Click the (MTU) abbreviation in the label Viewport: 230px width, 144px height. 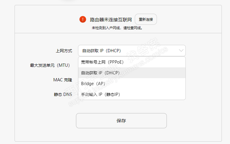pyautogui.click(x=63, y=65)
